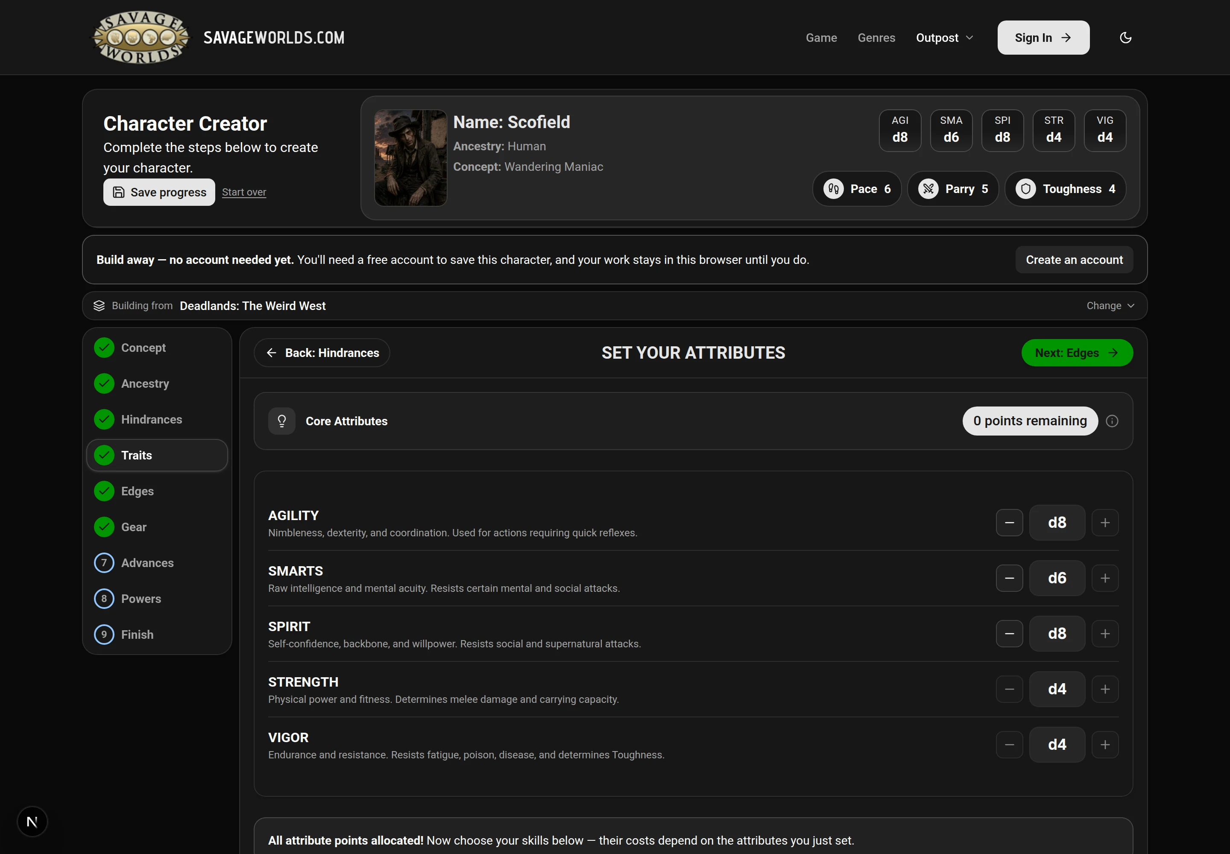1230x854 pixels.
Task: Decrease Spirit die with minus button
Action: [x=1009, y=634]
